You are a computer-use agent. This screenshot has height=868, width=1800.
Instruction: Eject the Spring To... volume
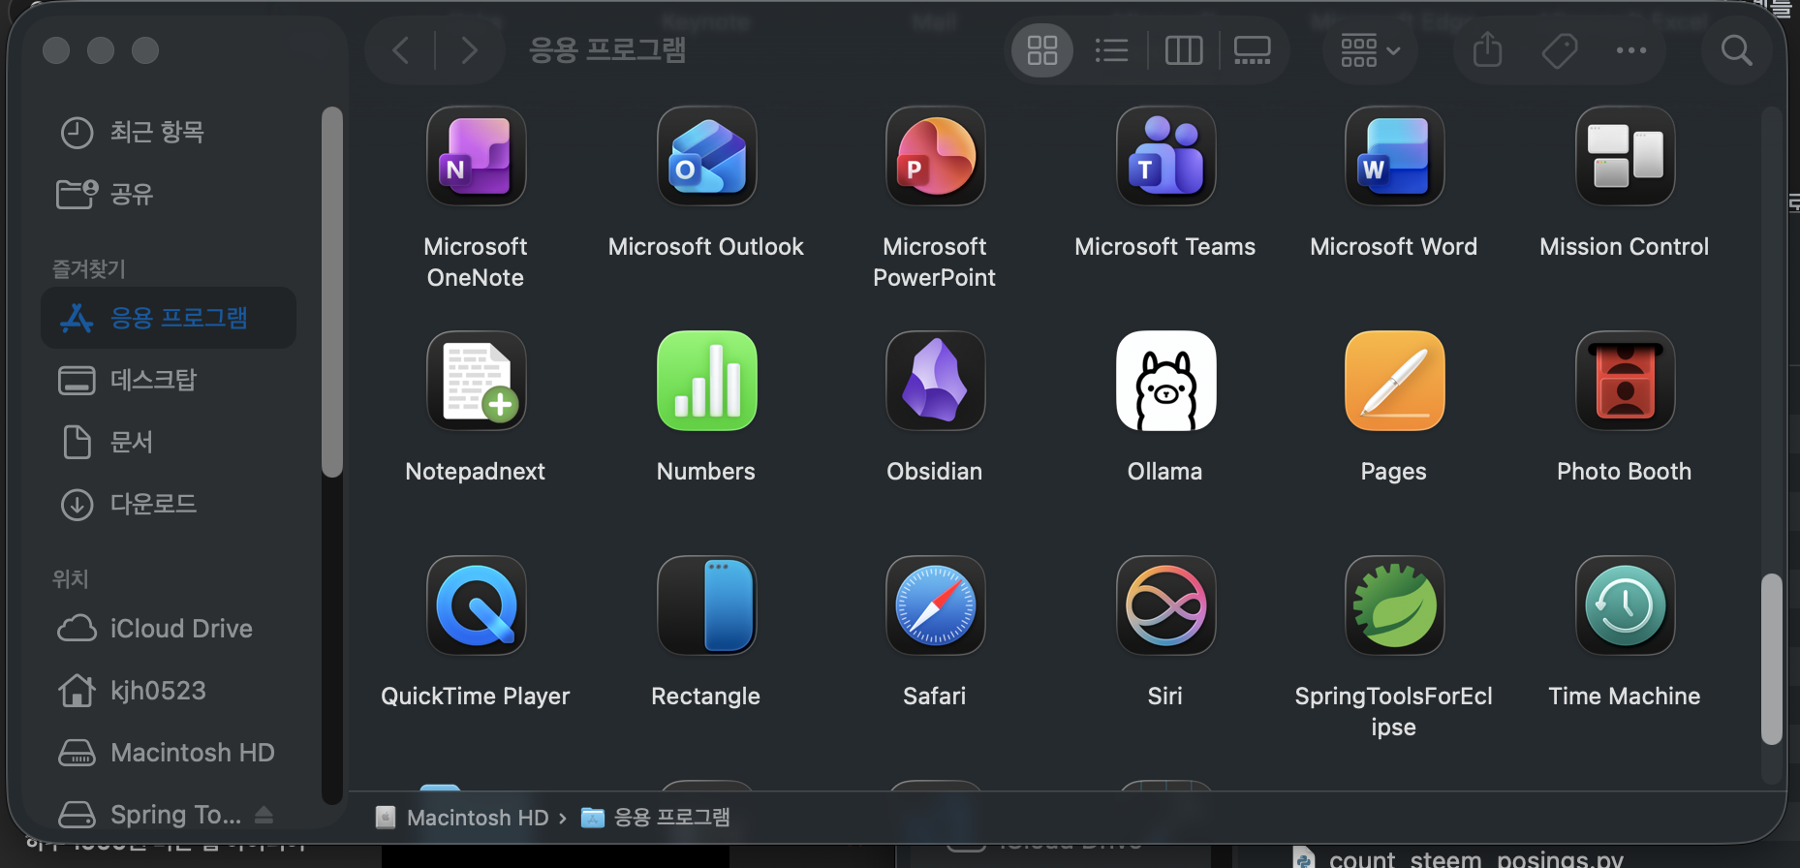(x=264, y=816)
